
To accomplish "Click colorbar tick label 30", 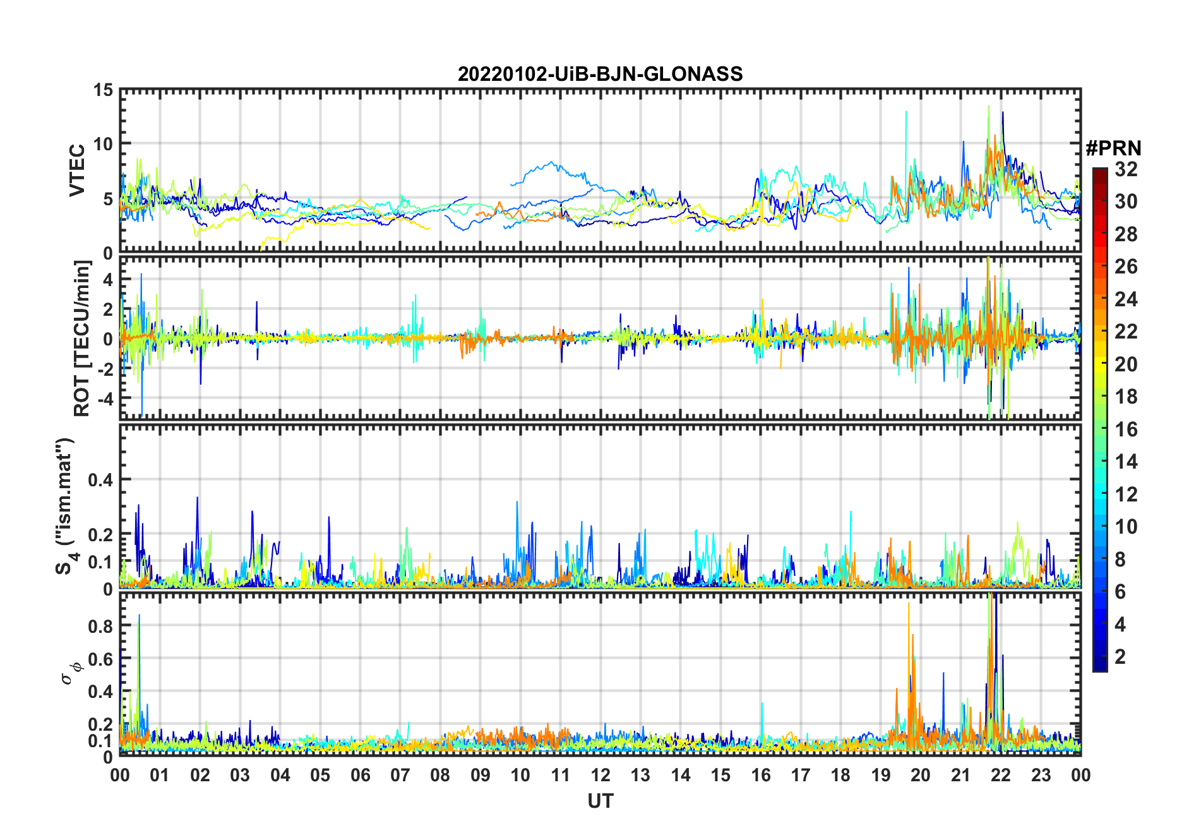I will (x=1126, y=201).
